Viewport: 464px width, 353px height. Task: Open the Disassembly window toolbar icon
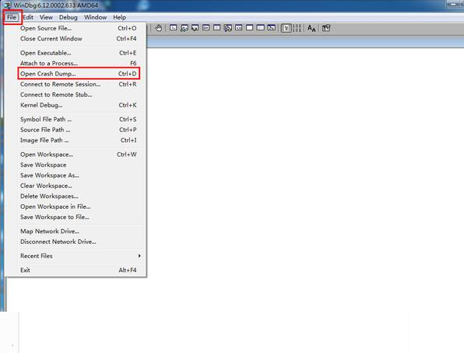tap(239, 28)
